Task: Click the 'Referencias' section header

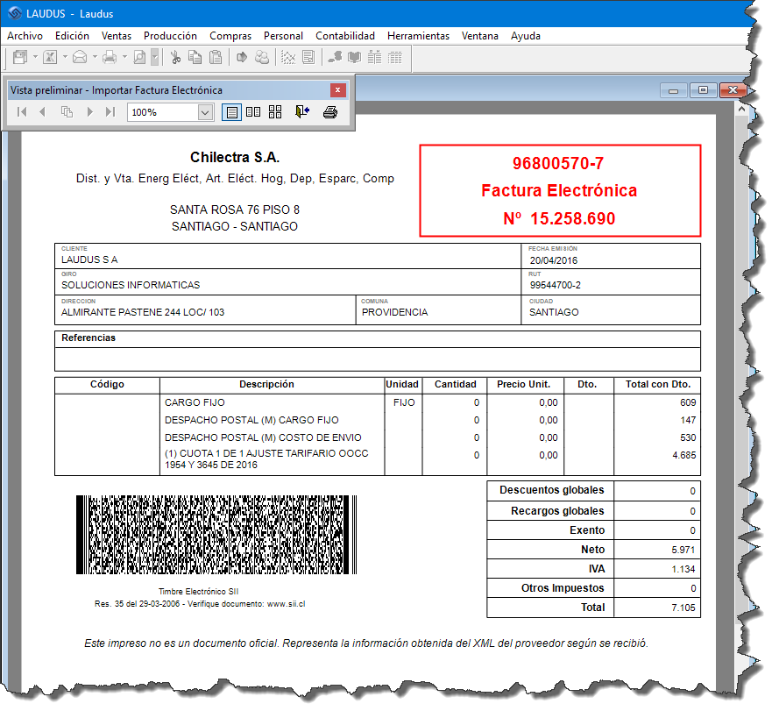Action: (89, 338)
